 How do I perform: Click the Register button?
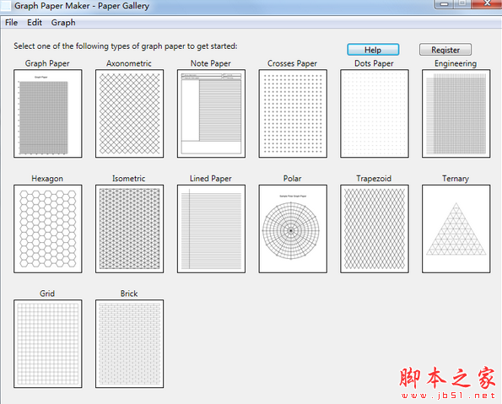click(x=445, y=50)
